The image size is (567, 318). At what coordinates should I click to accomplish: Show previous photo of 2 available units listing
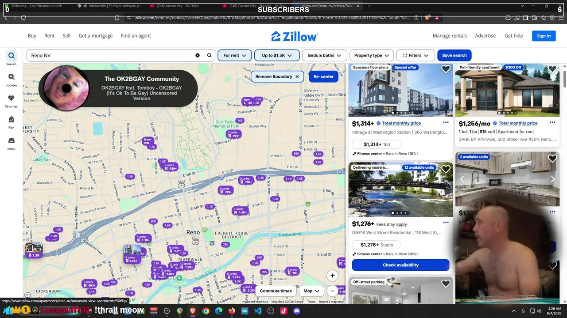click(x=462, y=179)
